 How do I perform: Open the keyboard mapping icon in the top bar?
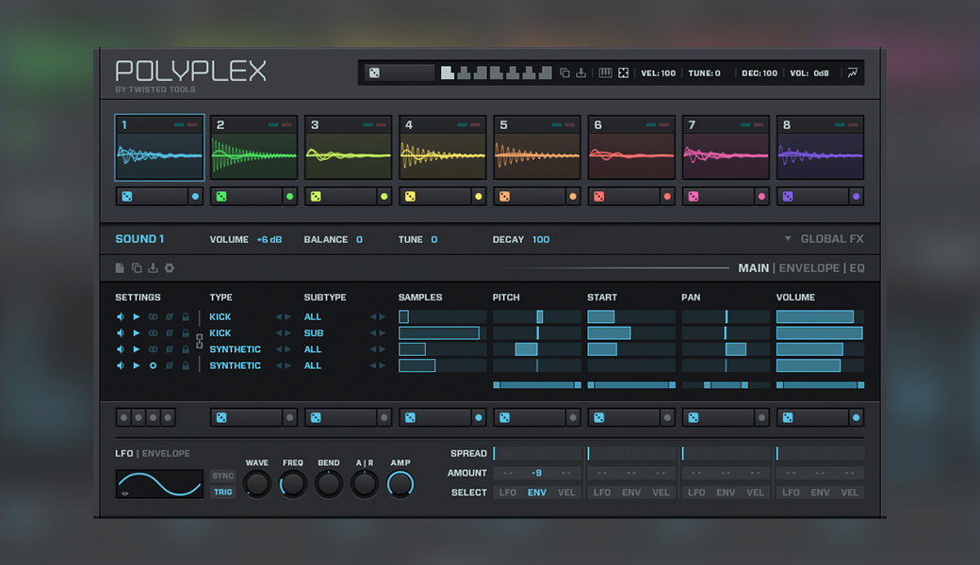605,73
